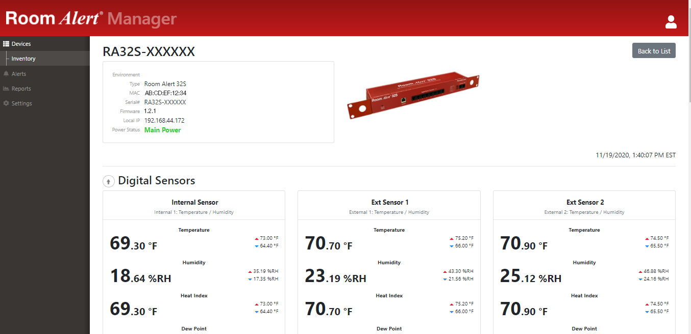691x334 pixels.
Task: Click the Devices grid icon in sidebar
Action: point(7,43)
